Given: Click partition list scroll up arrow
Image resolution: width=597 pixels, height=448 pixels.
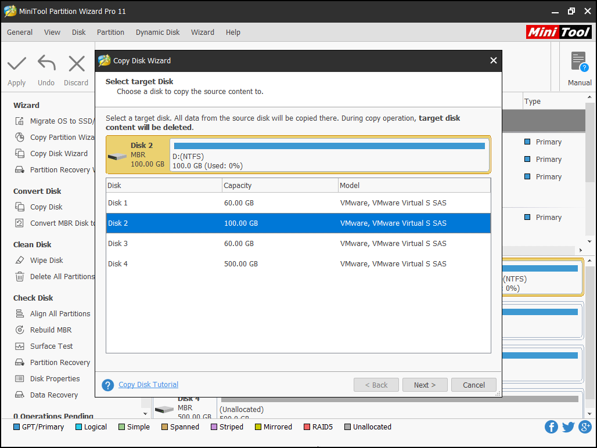Looking at the screenshot, I should (589, 97).
